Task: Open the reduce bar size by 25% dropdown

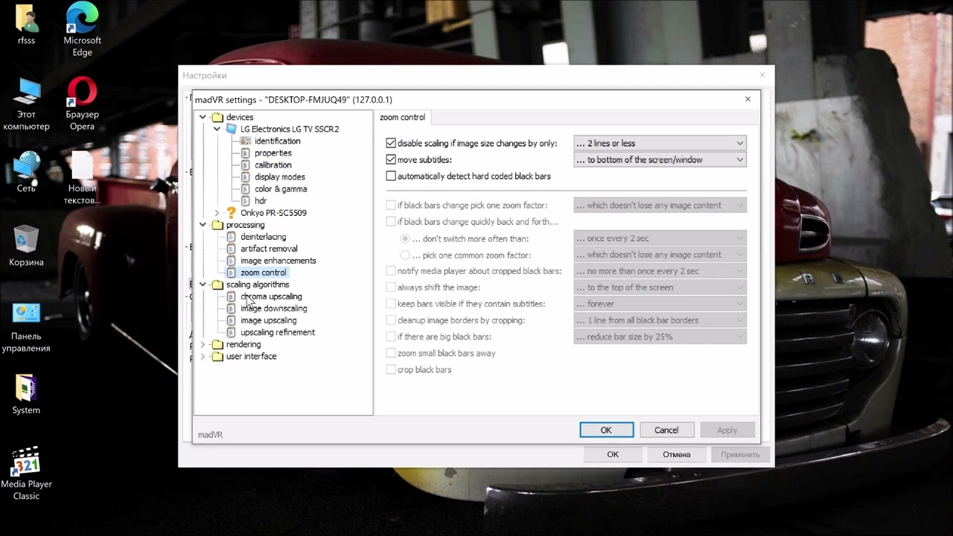Action: point(660,336)
